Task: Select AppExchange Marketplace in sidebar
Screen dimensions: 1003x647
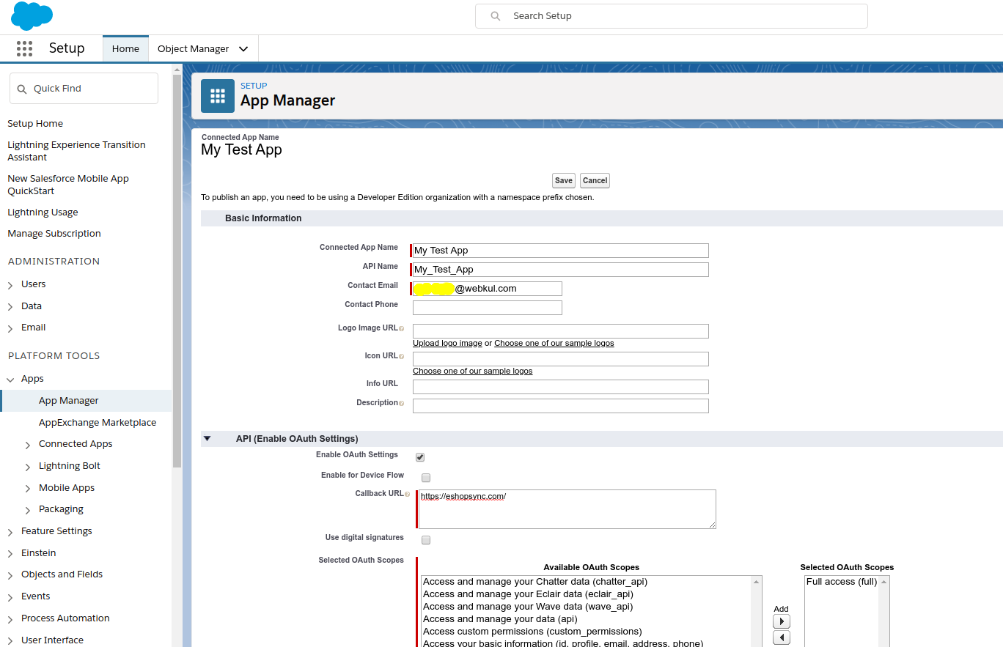Action: [98, 422]
